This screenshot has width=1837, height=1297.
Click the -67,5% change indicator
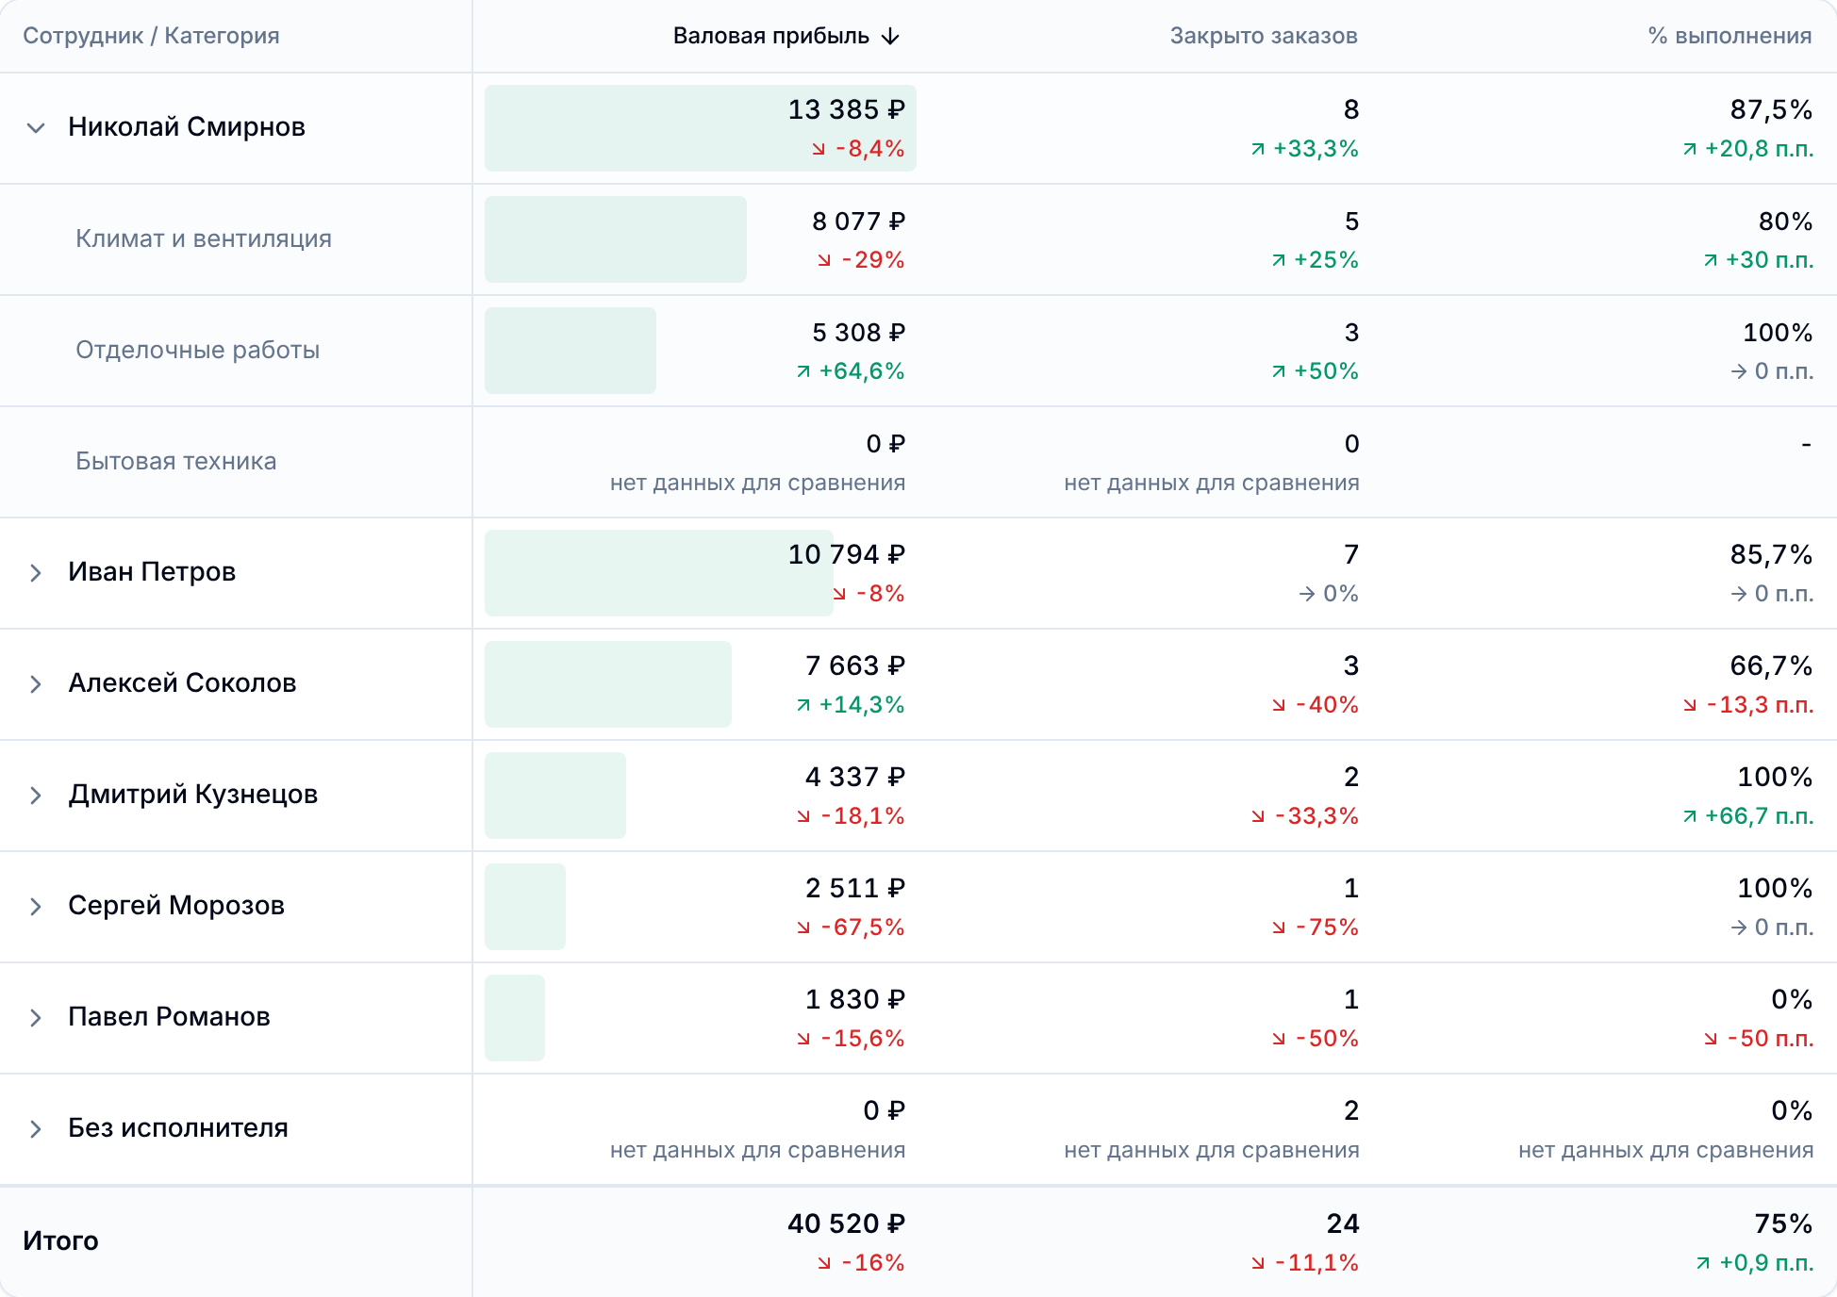tap(851, 928)
